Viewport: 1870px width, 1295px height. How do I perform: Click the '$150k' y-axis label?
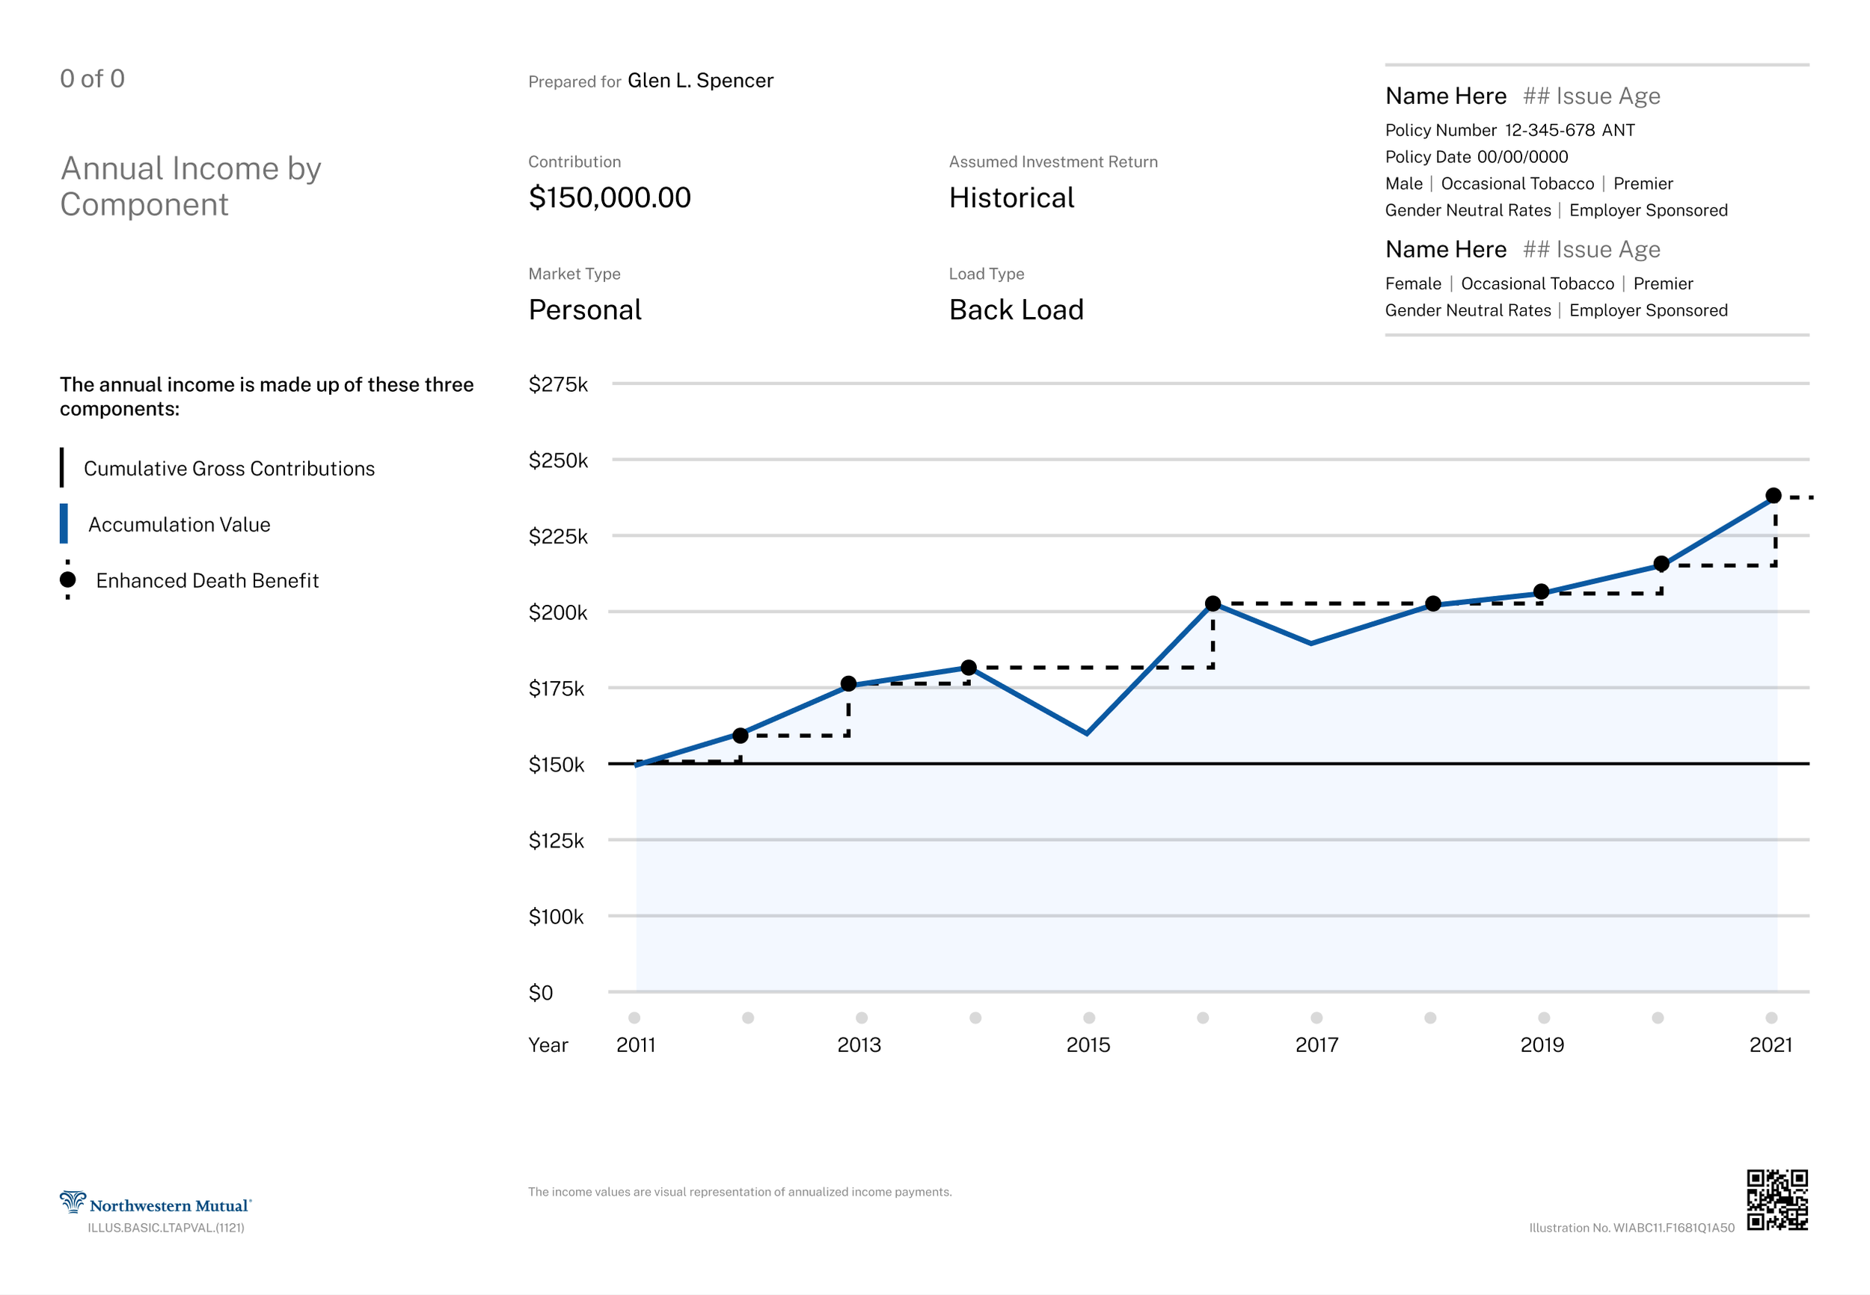point(557,764)
